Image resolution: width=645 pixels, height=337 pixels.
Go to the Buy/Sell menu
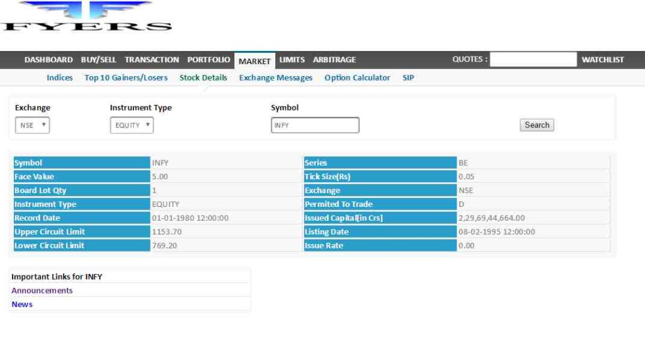[98, 60]
